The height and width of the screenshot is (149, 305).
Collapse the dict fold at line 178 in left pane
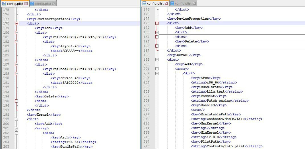[17, 23]
